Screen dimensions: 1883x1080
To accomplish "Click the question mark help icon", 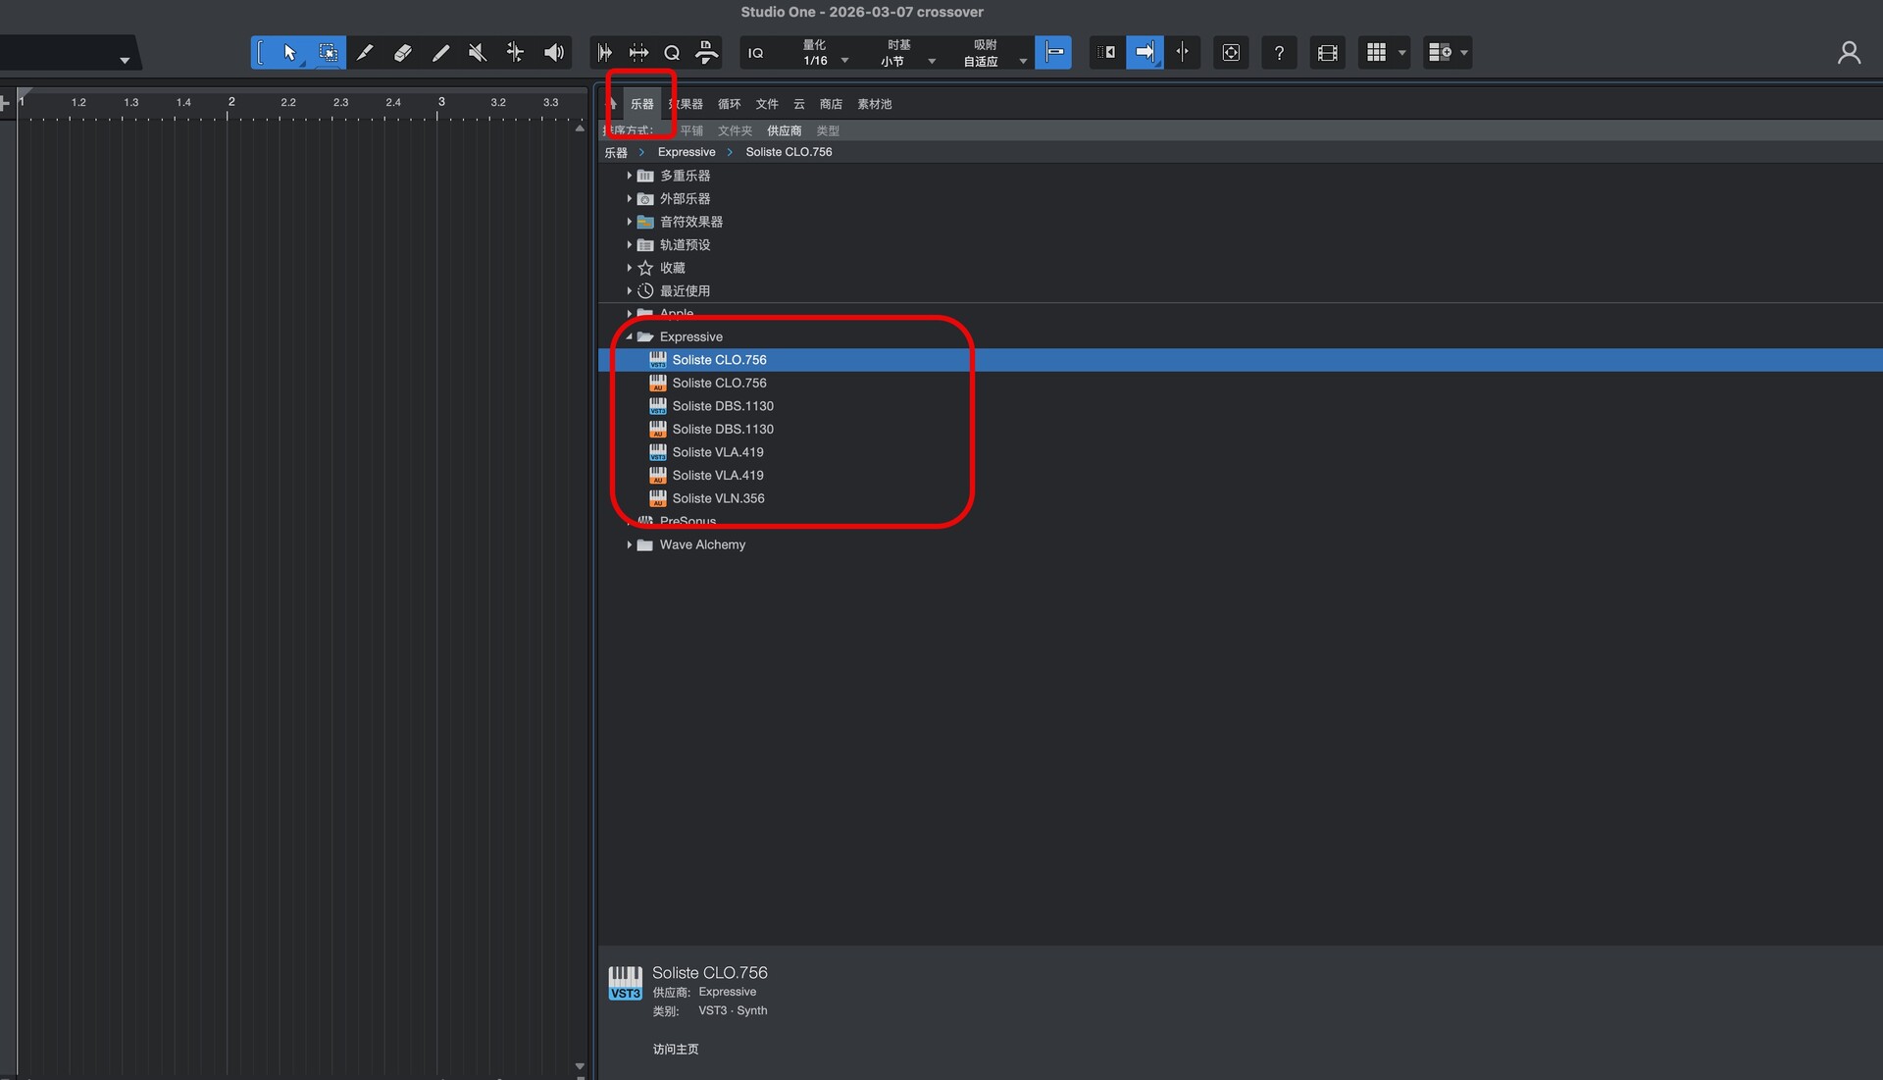I will [1279, 53].
